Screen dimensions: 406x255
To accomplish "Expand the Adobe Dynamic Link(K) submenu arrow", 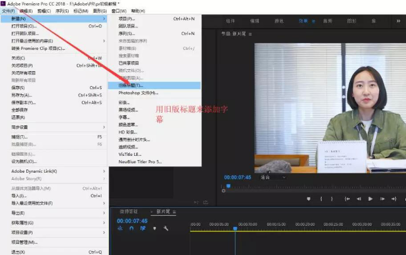I will (104, 171).
